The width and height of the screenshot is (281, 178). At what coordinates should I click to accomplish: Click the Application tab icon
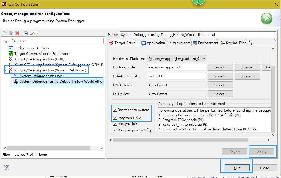coord(144,43)
